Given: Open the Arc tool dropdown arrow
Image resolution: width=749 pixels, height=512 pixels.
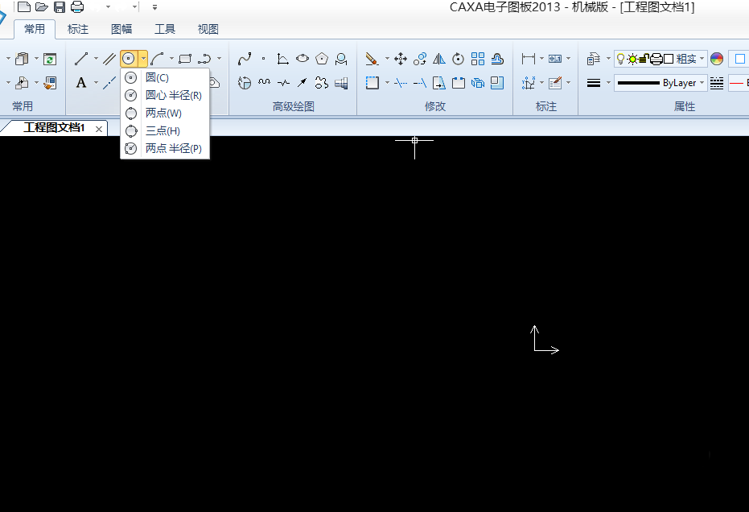Looking at the screenshot, I should (171, 59).
